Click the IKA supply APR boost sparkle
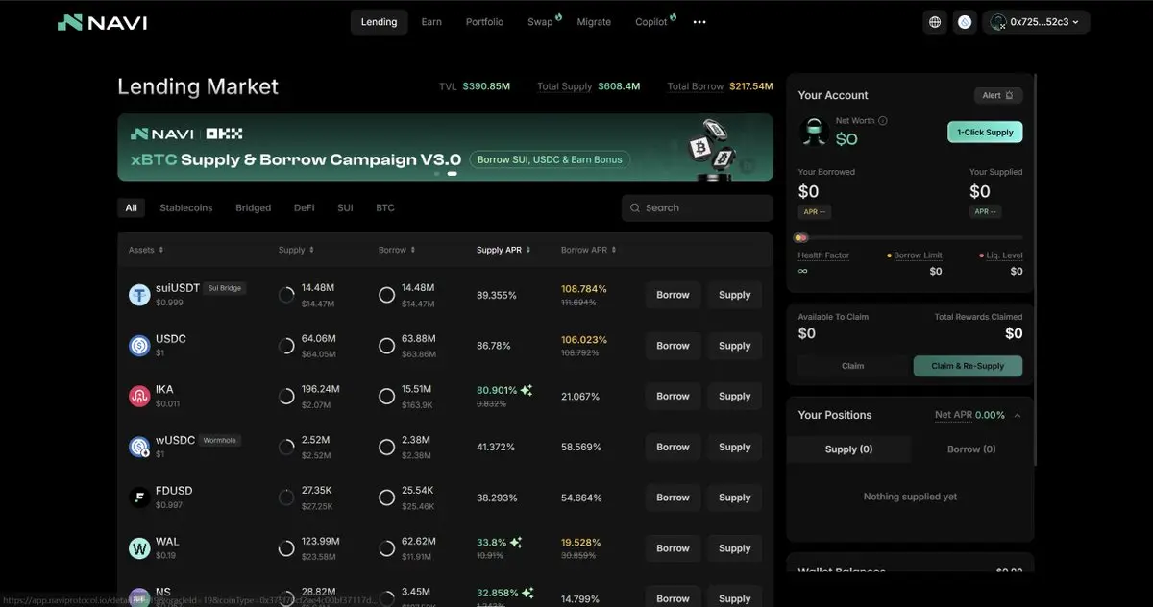Screen dimensions: 1153x607 coord(527,391)
